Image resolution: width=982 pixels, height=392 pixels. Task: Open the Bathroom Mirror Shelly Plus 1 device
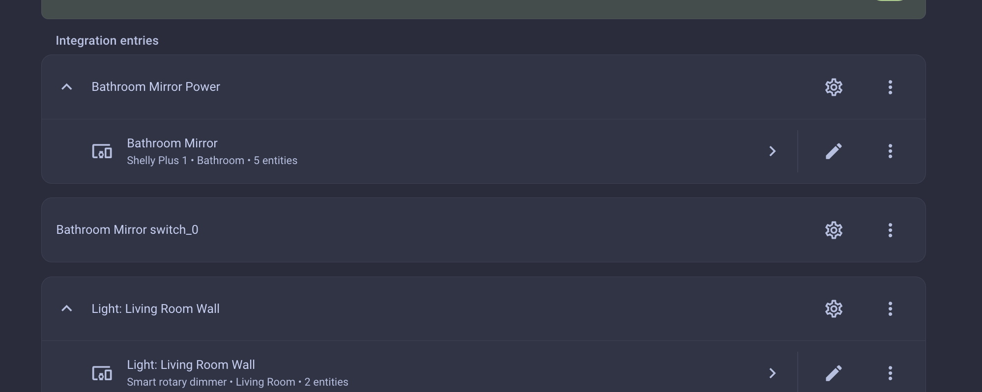click(211, 151)
